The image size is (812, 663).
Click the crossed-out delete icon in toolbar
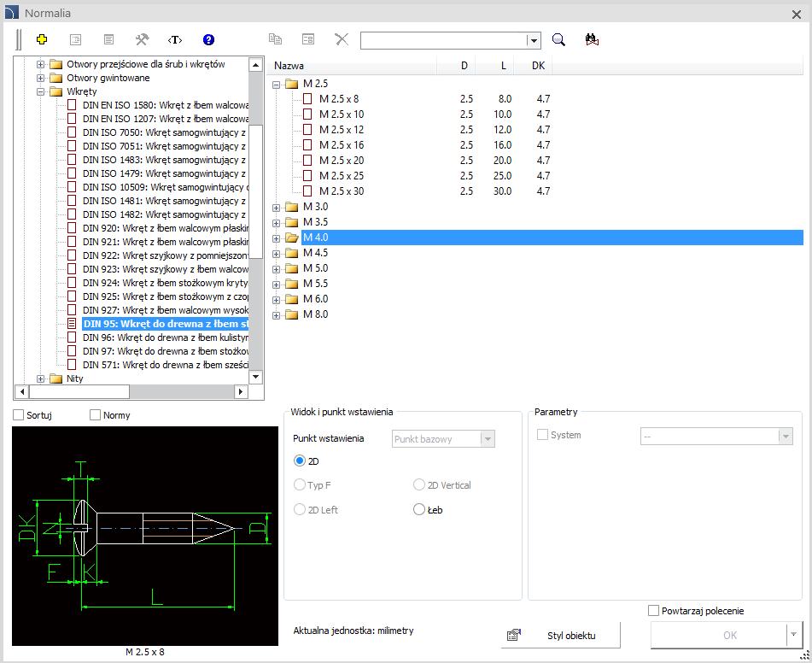coord(342,39)
